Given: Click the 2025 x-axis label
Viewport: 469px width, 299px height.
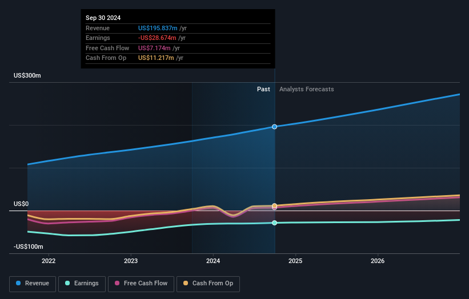Looking at the screenshot, I should (295, 261).
